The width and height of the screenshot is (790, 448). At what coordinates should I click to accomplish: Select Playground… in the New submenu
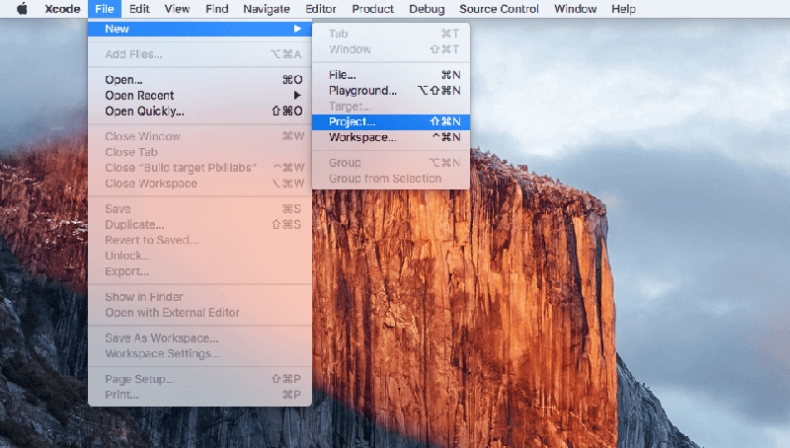pyautogui.click(x=362, y=91)
